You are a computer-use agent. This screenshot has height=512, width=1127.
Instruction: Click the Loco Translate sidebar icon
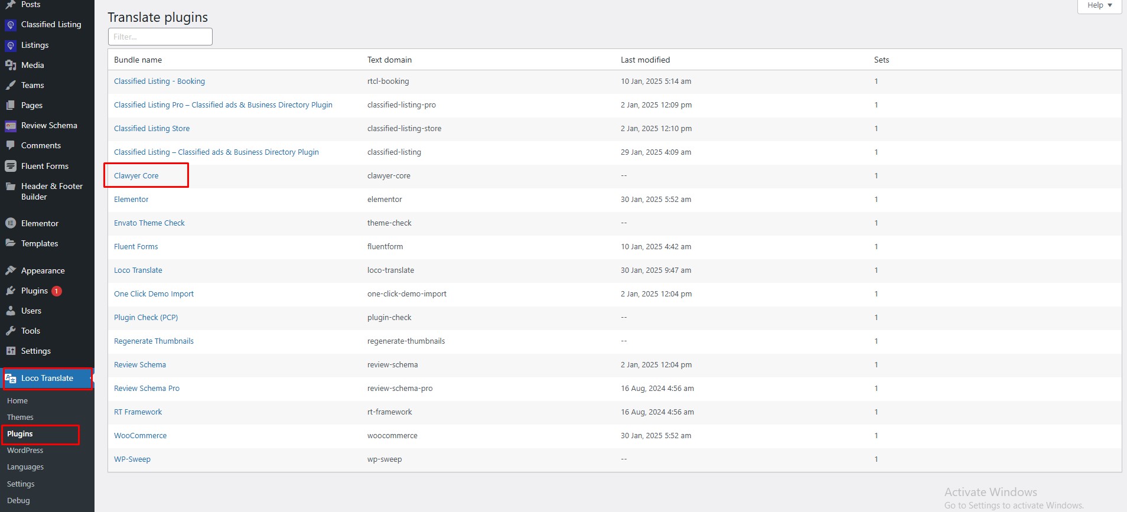[11, 379]
